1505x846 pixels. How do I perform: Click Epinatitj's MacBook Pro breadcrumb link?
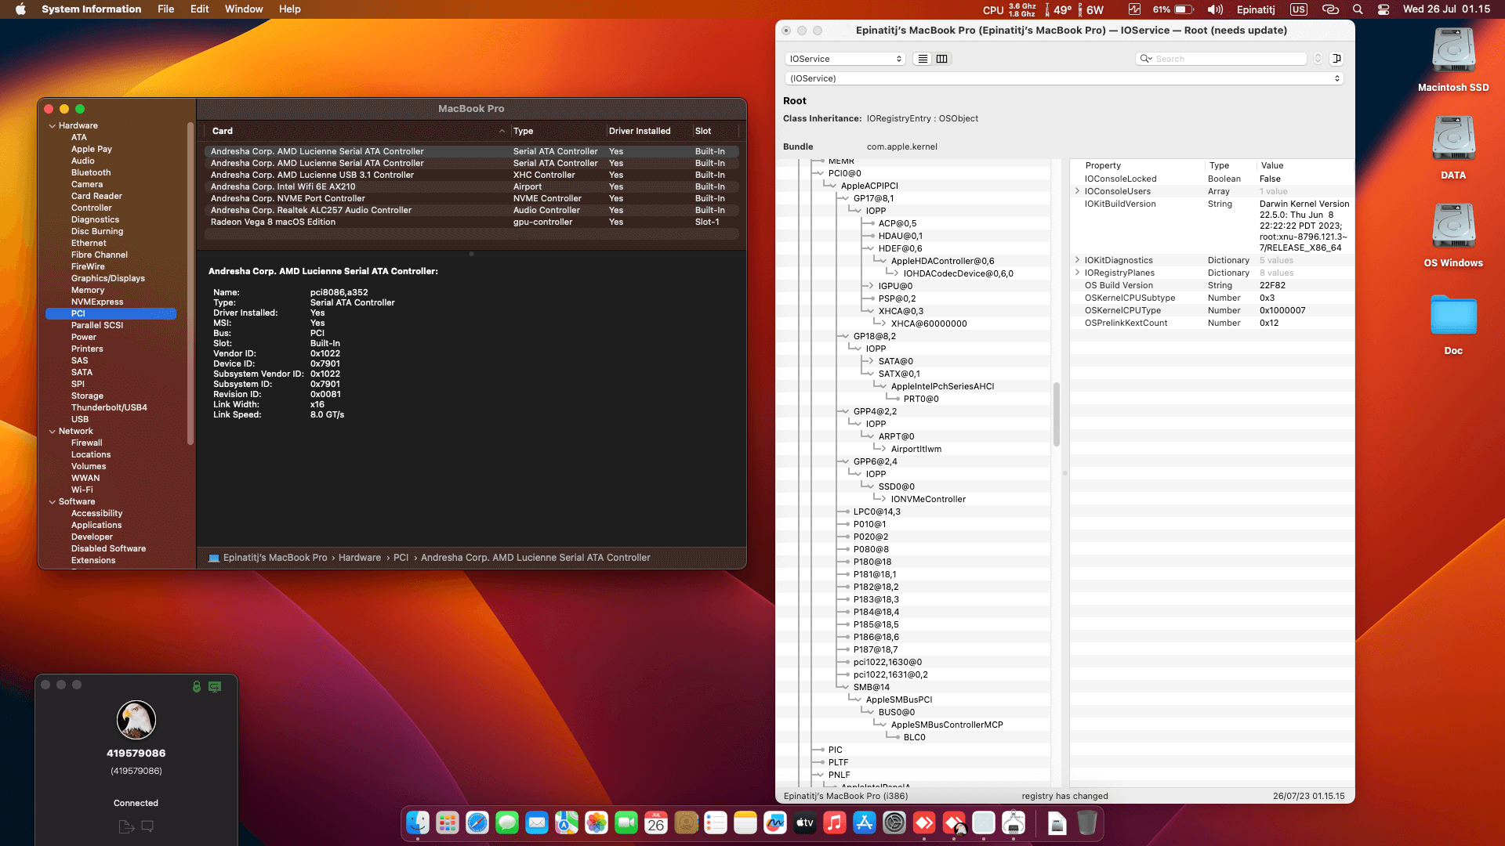pyautogui.click(x=274, y=557)
